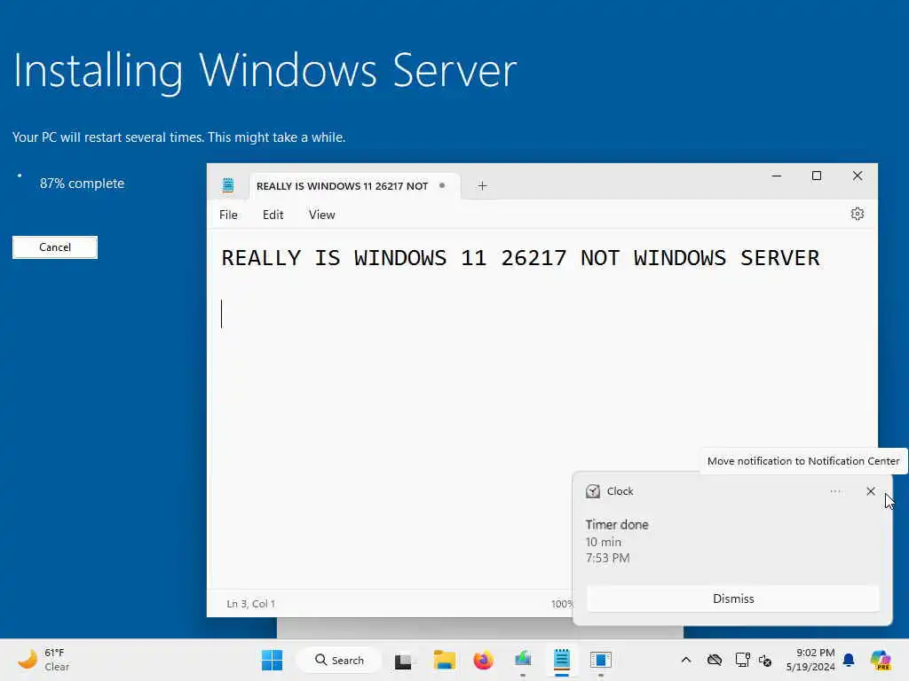Open the File menu in Notepad
This screenshot has width=909, height=681.
(x=228, y=215)
